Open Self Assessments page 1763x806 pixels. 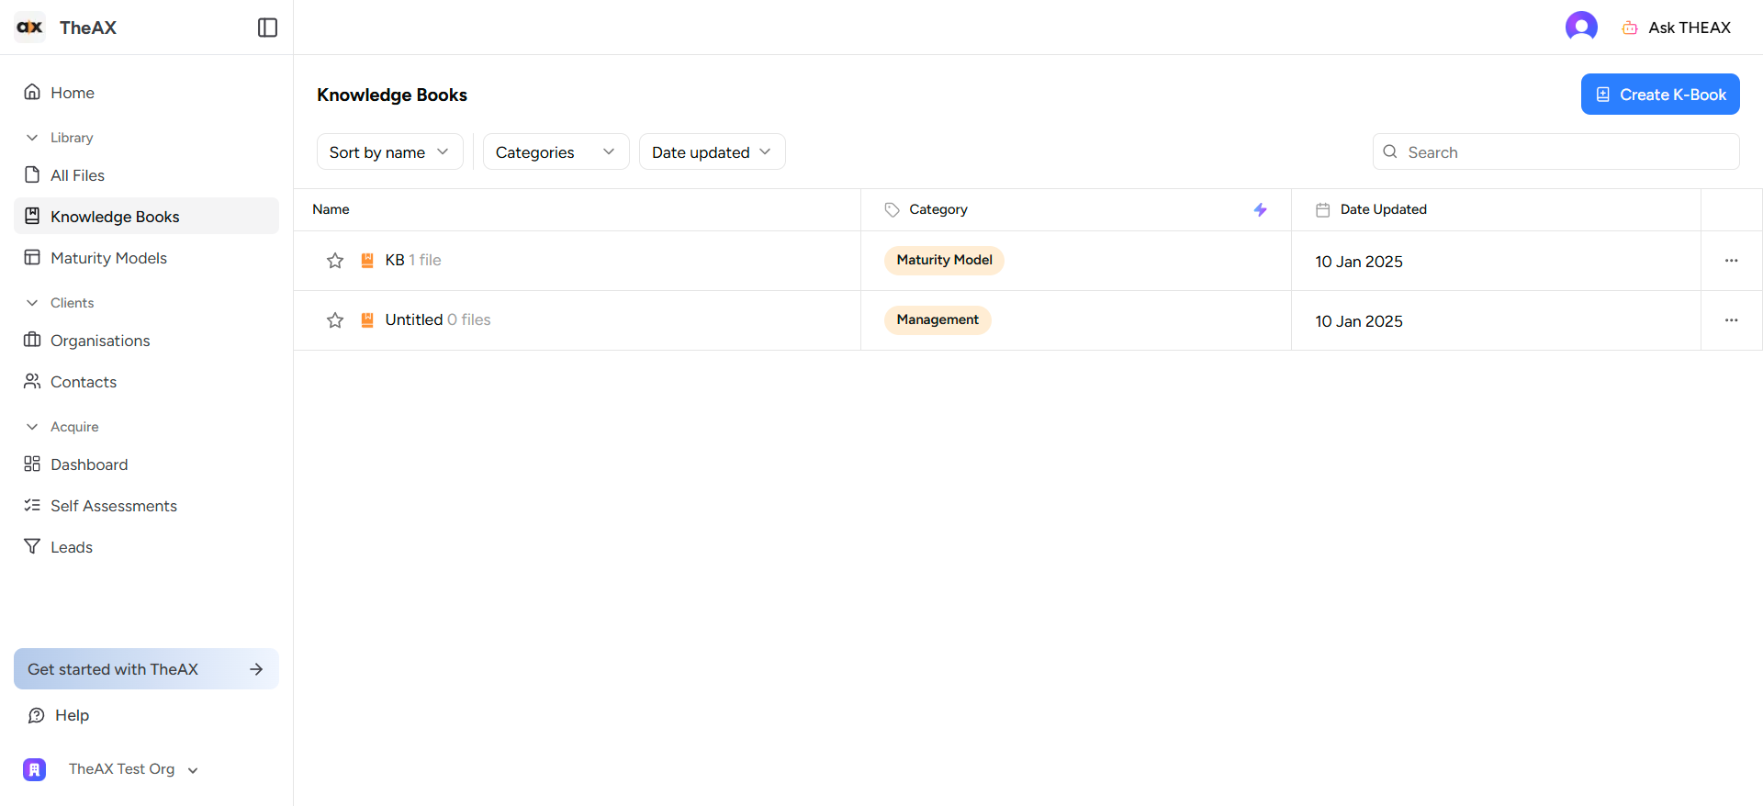pos(146,505)
